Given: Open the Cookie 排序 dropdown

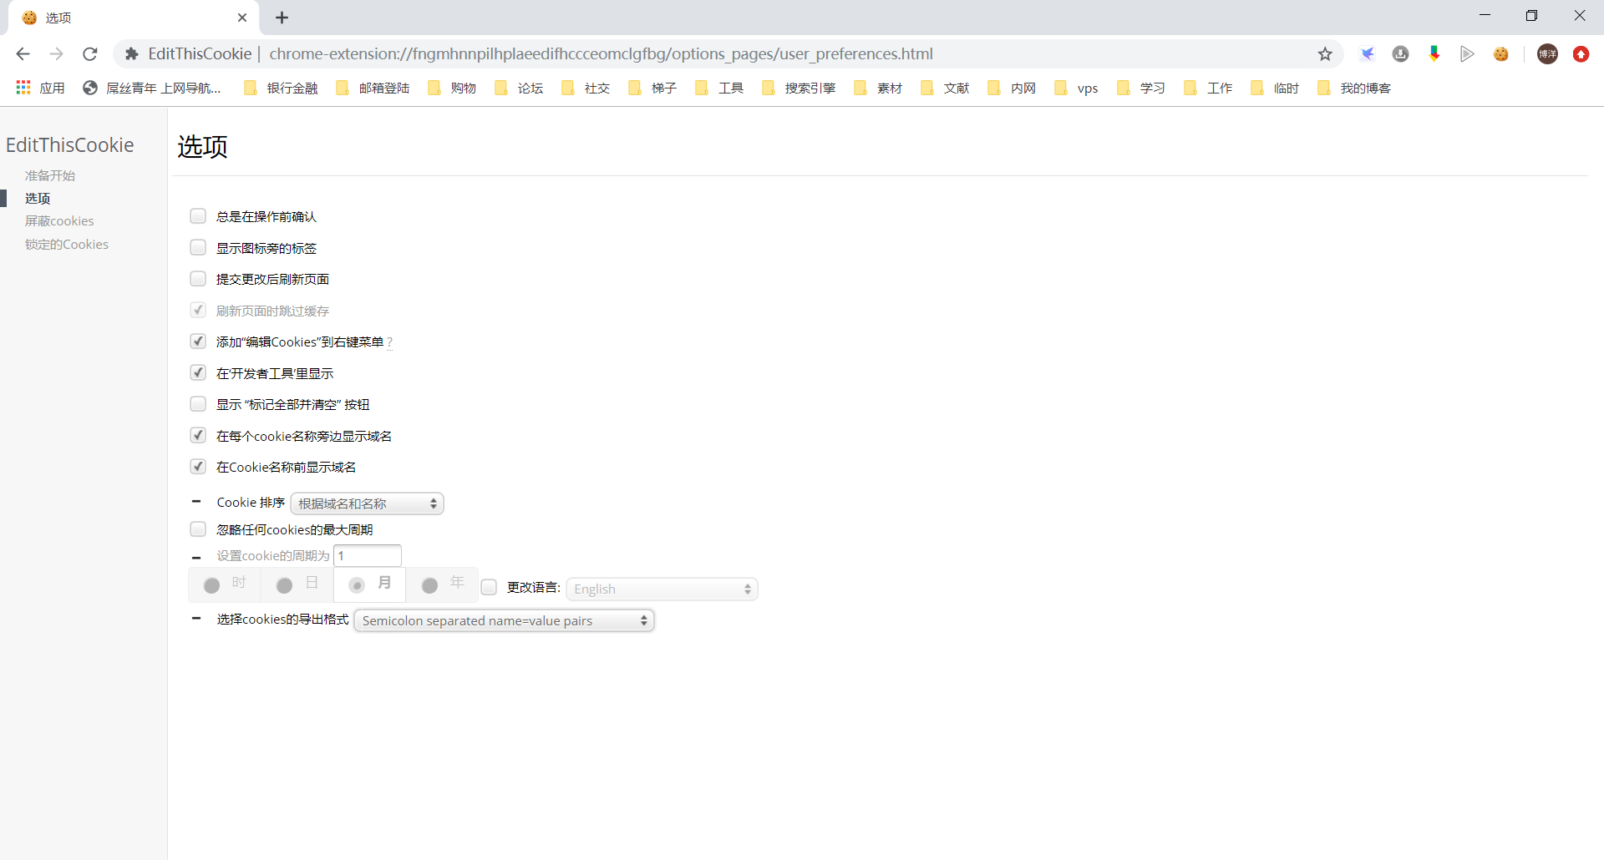Looking at the screenshot, I should (368, 503).
